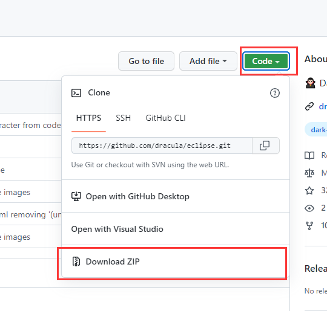The image size is (327, 311).
Task: Open the clone help question mark icon
Action: [275, 93]
